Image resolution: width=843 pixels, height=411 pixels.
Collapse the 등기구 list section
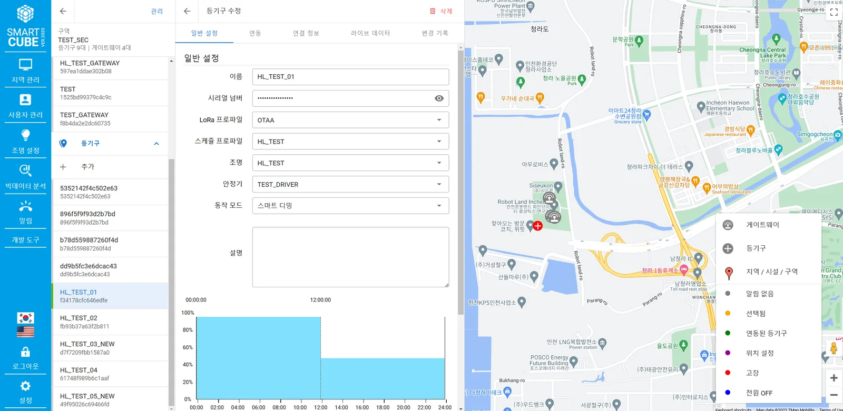[156, 144]
